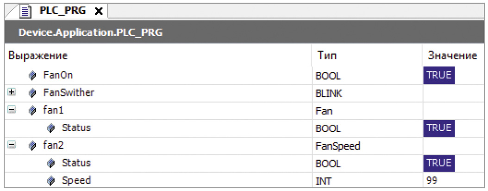Collapse the fan2 node
The height and width of the screenshot is (191, 488).
tap(12, 145)
